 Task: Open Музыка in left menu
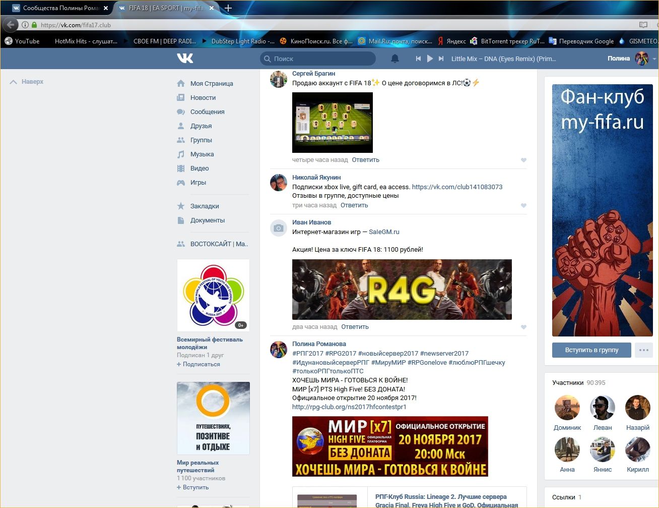202,154
